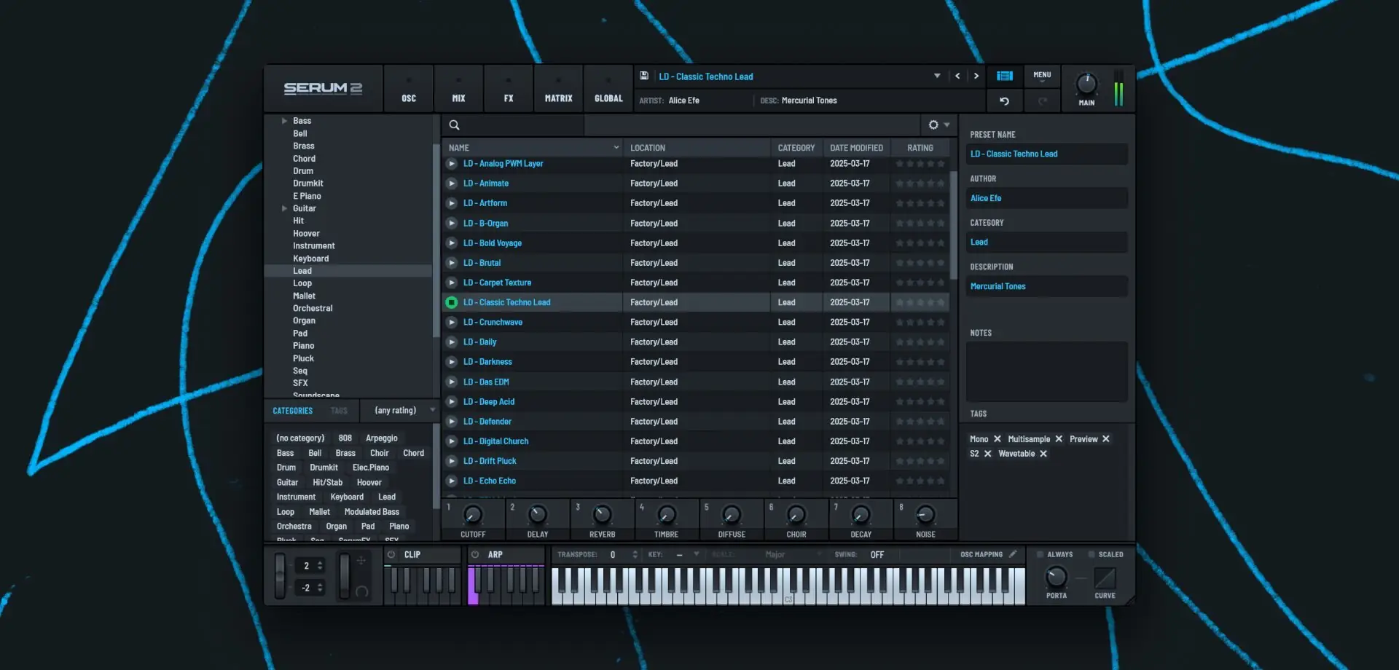Click the save preset icon beside the preset title
The height and width of the screenshot is (670, 1399).
pos(644,76)
